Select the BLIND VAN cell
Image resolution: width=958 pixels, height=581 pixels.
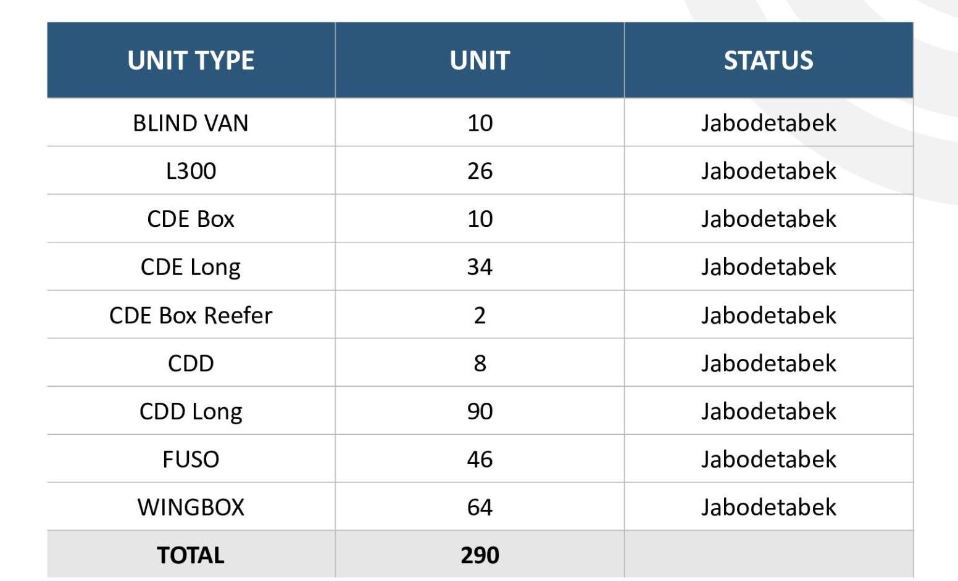191,123
